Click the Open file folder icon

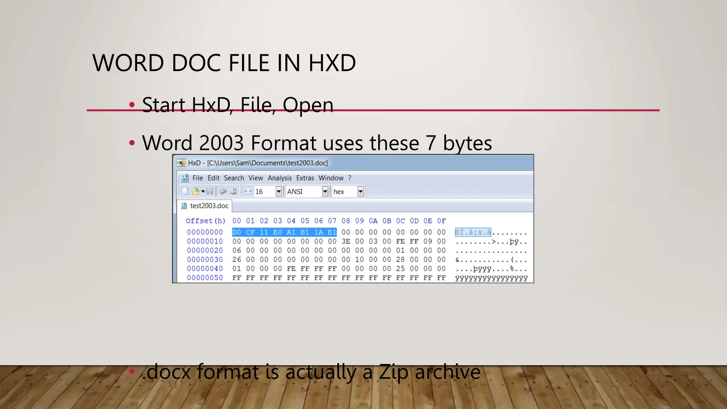195,192
